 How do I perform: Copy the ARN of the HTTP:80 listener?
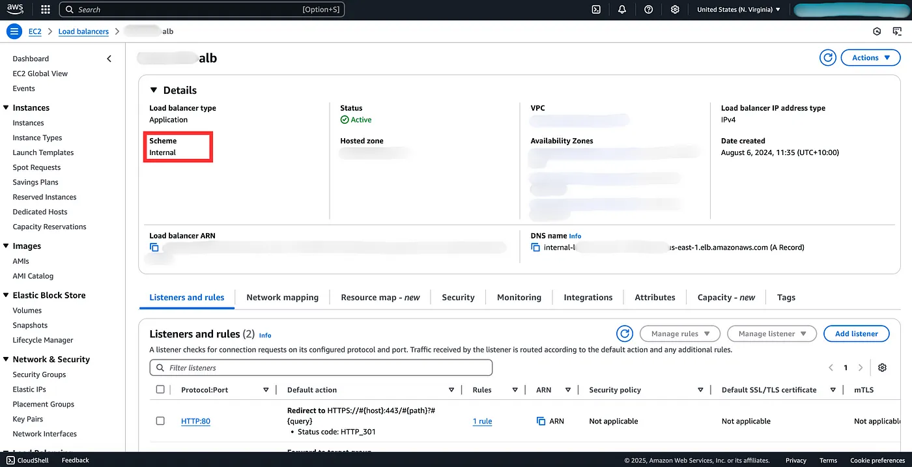[x=541, y=421]
